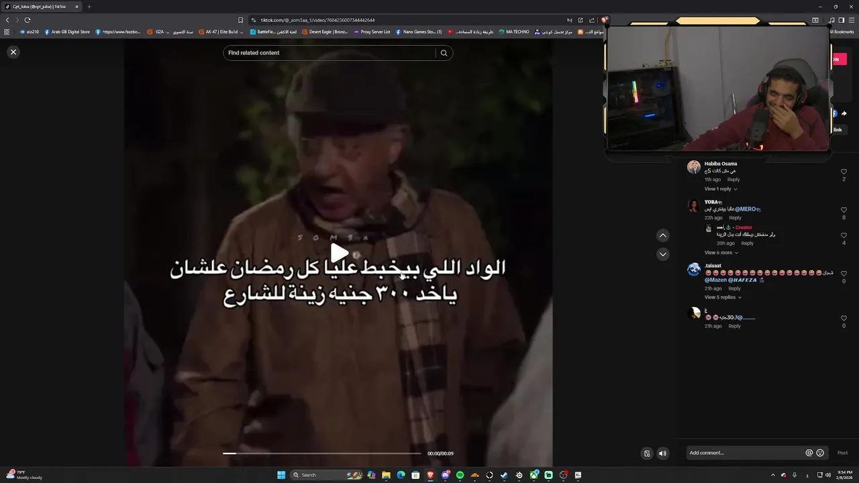
Task: Open the @Mazen mention link
Action: pyautogui.click(x=715, y=280)
